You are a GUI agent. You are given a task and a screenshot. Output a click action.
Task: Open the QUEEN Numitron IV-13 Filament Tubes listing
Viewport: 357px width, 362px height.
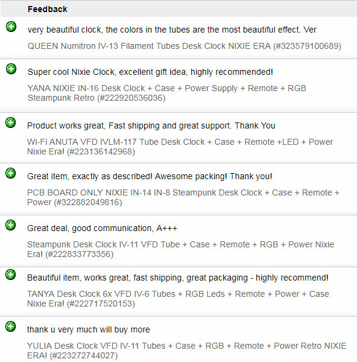(185, 46)
